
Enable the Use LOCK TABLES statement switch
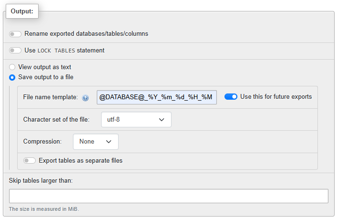pyautogui.click(x=15, y=50)
